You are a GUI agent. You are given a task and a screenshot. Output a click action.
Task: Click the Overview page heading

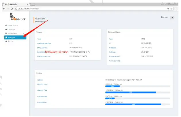[x=40, y=19]
